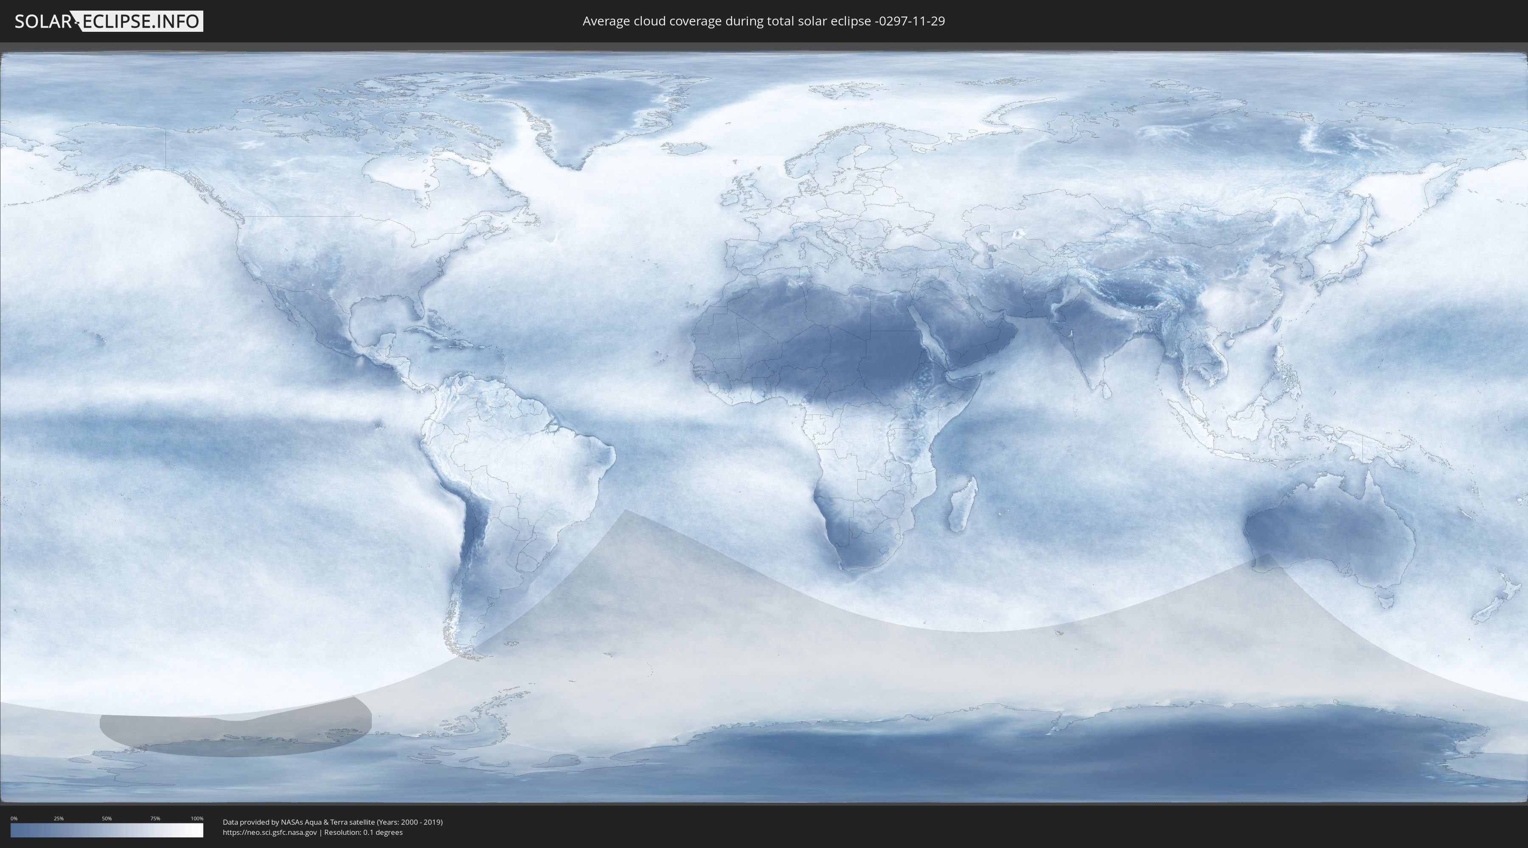Click the 0% legend label

point(14,818)
